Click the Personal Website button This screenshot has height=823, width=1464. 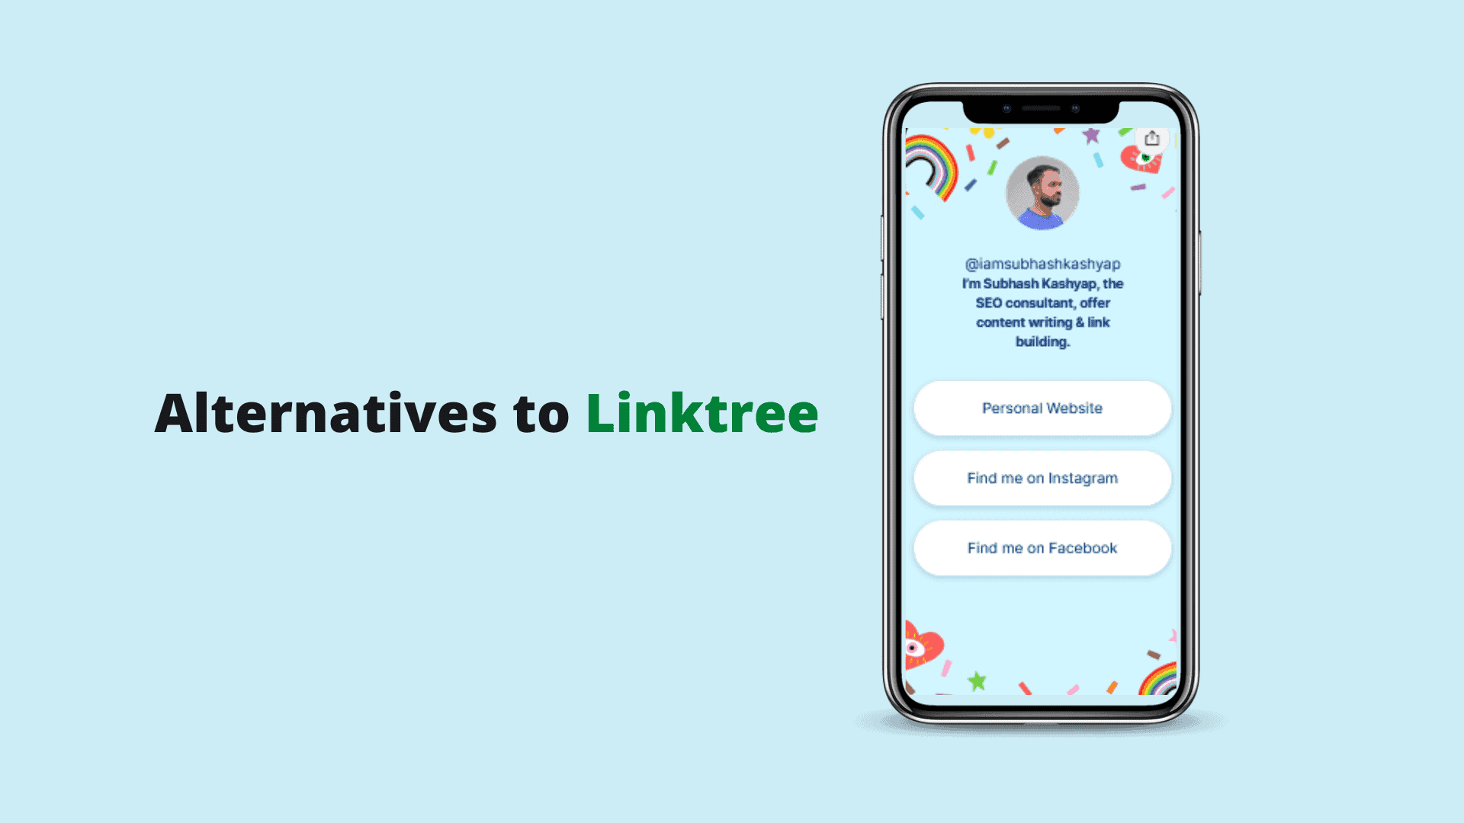[x=1040, y=408]
